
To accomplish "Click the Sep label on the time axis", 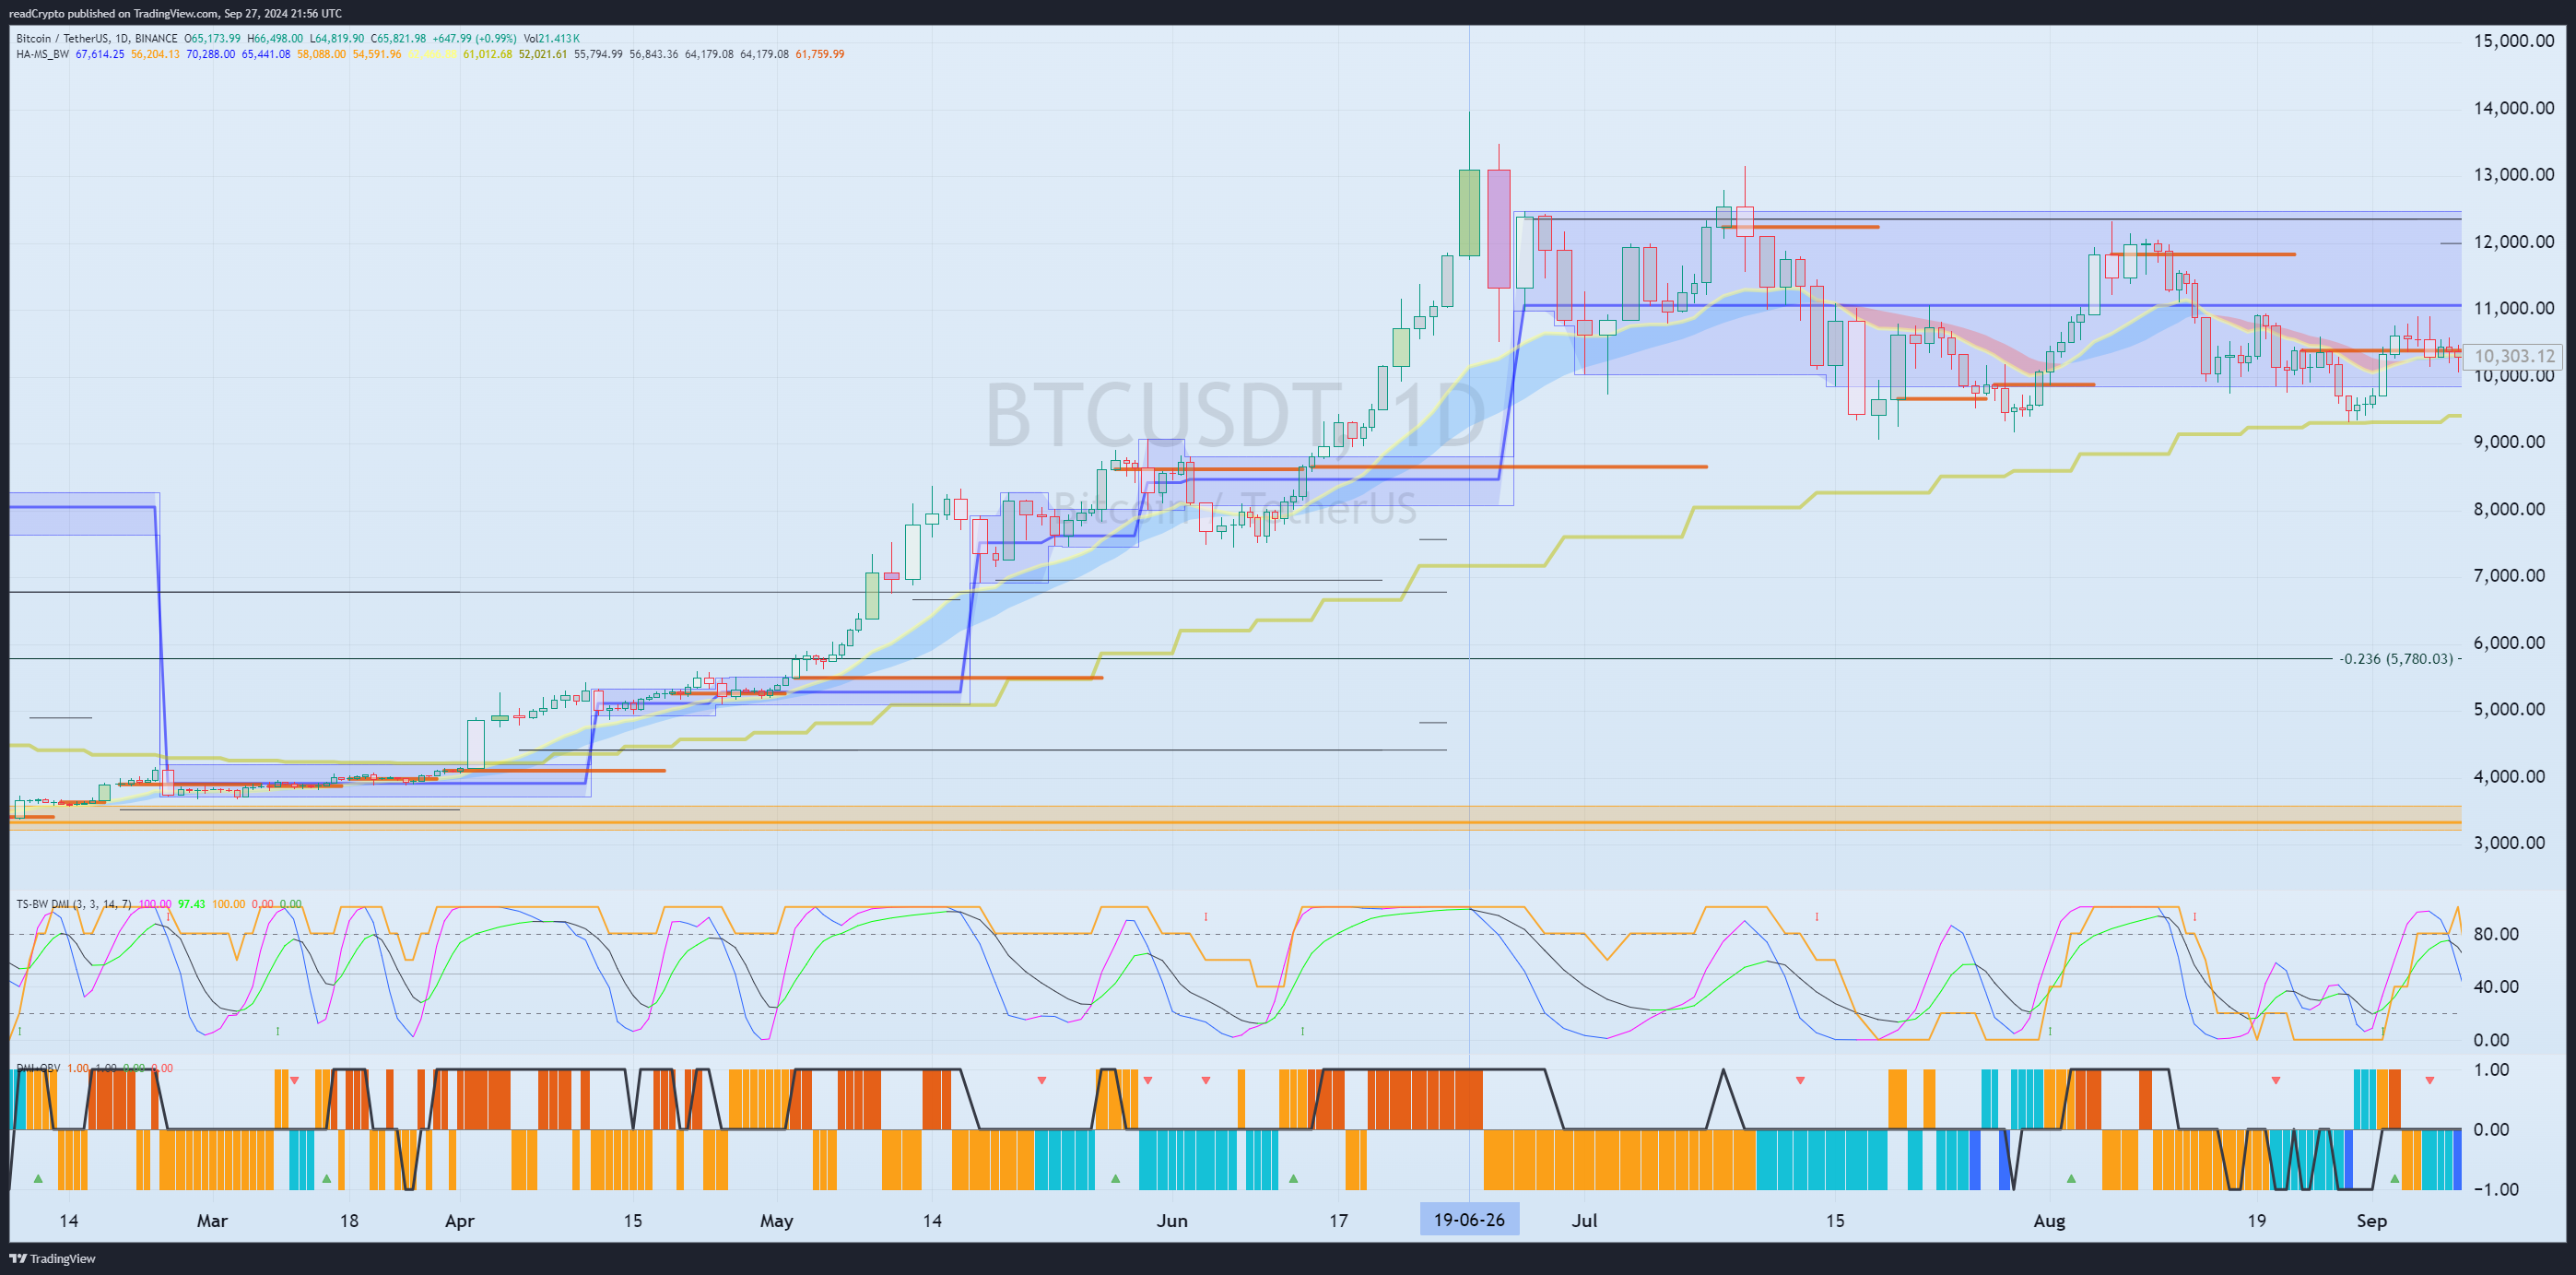I will [2372, 1221].
